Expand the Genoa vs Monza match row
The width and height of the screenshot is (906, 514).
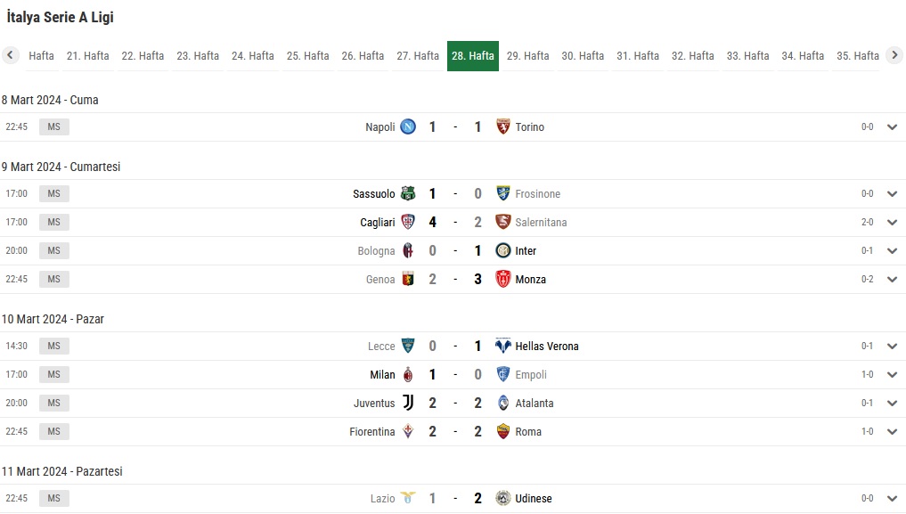pos(892,280)
